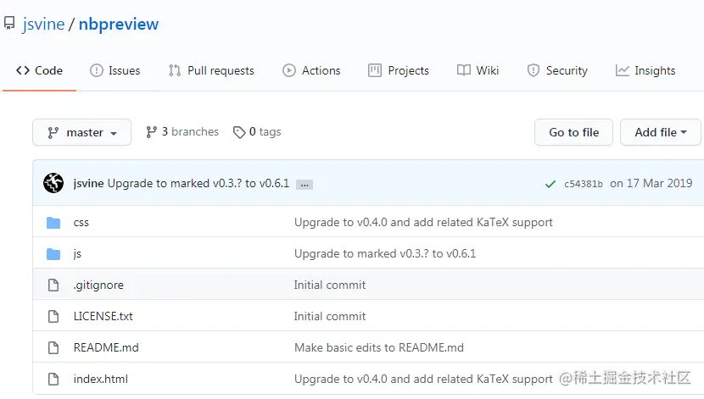
Task: Click the index.html file icon
Action: click(x=53, y=380)
